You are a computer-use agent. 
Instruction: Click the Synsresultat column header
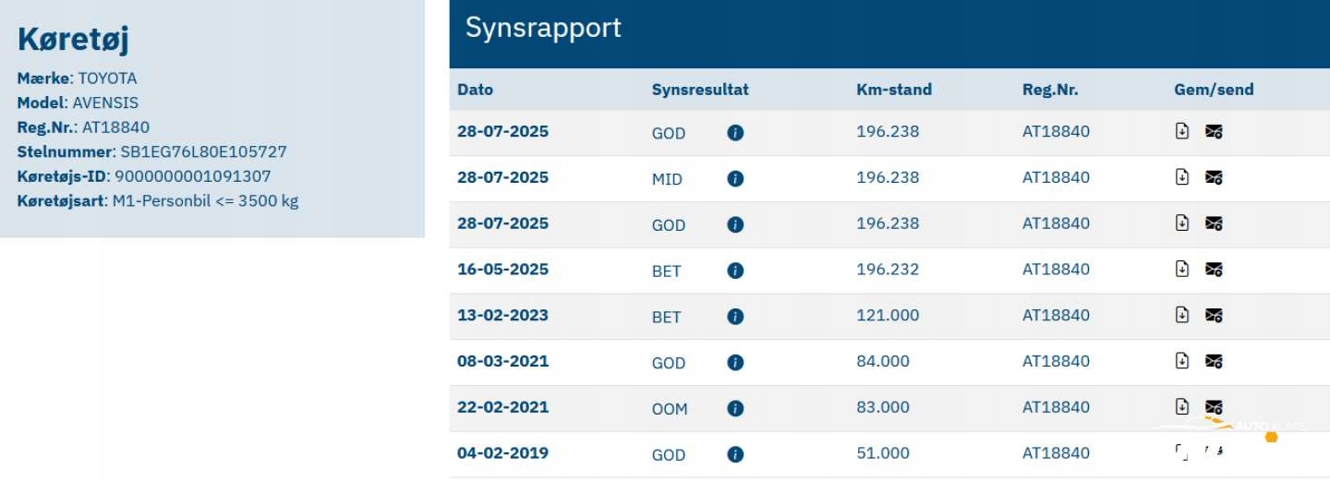[x=700, y=90]
